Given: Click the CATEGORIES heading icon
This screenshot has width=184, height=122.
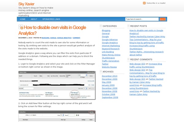Looking at the screenshot, I should 101,26.
